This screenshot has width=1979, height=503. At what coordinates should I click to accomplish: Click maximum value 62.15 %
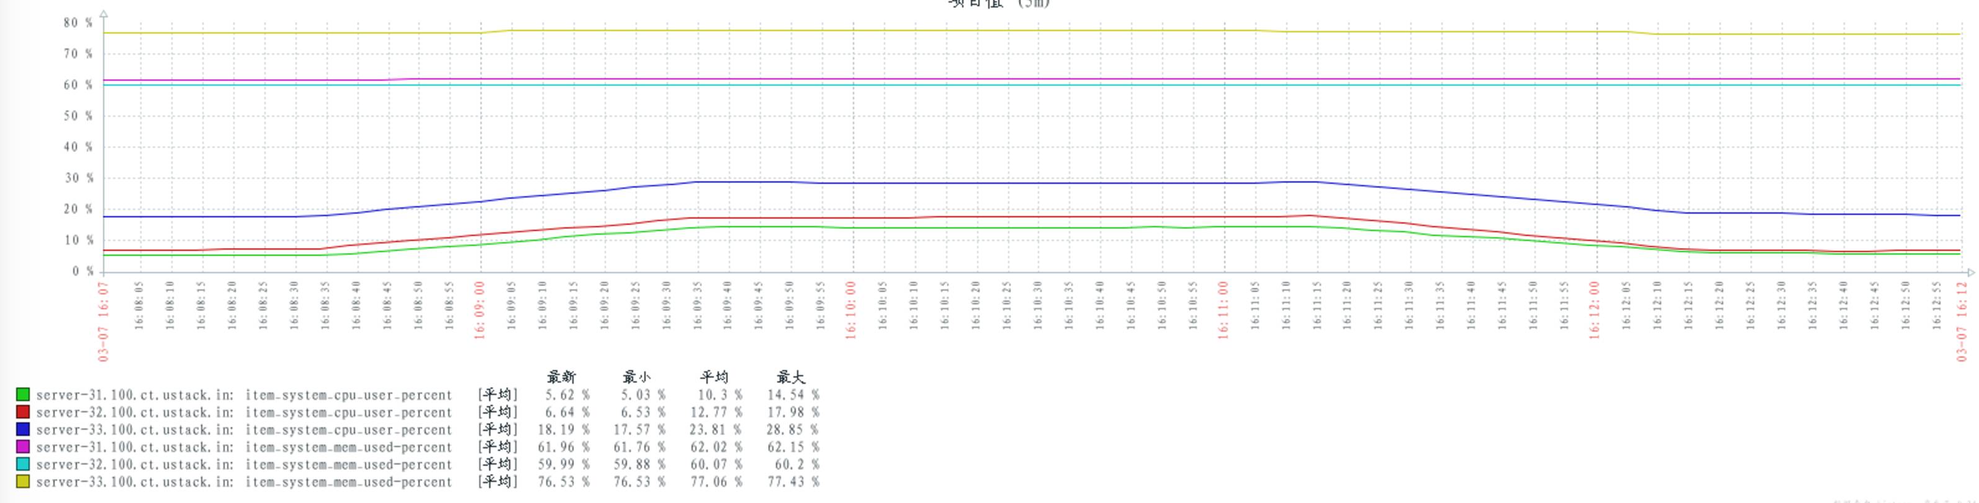click(x=793, y=447)
